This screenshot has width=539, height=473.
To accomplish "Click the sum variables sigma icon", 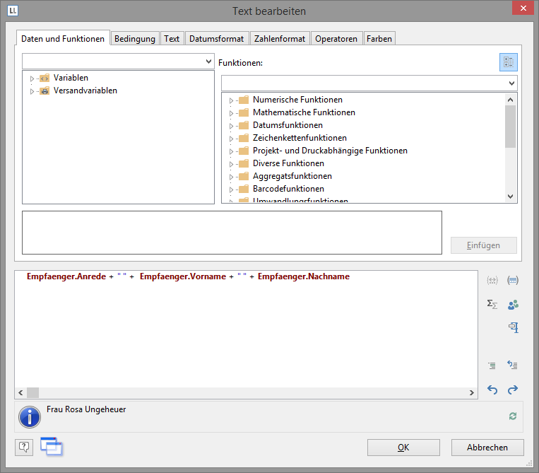I will point(492,304).
